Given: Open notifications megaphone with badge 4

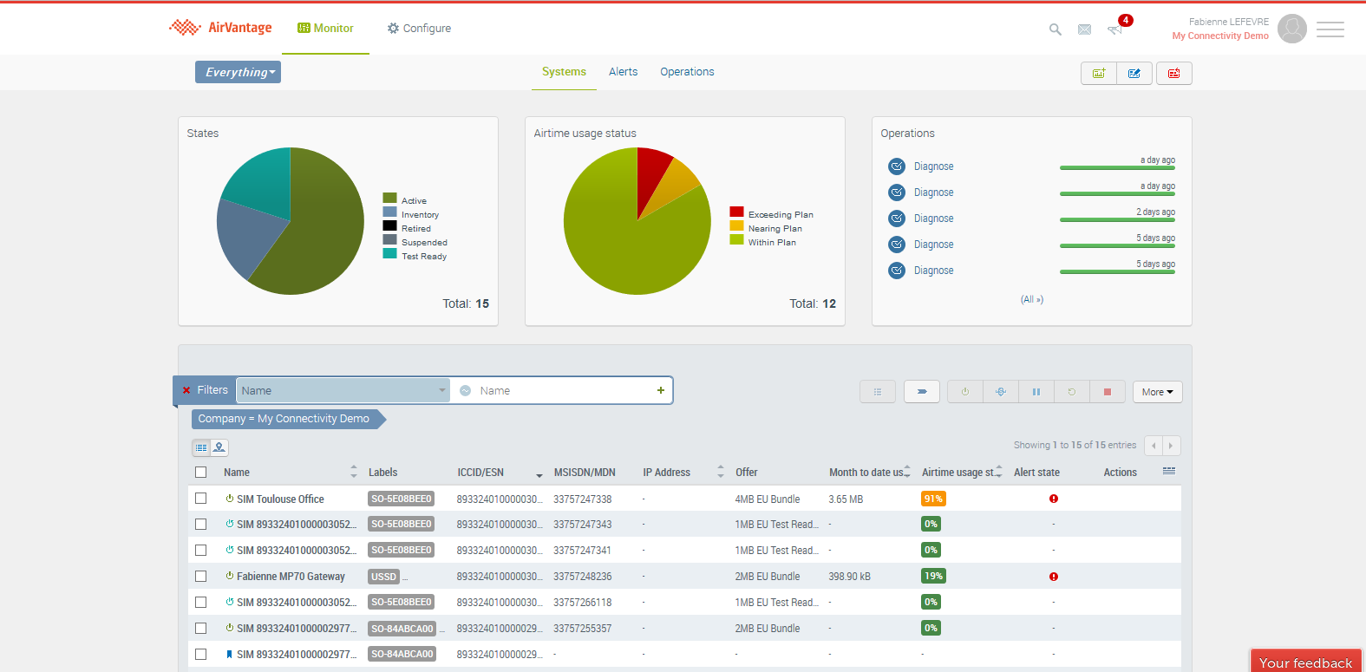Looking at the screenshot, I should tap(1115, 29).
